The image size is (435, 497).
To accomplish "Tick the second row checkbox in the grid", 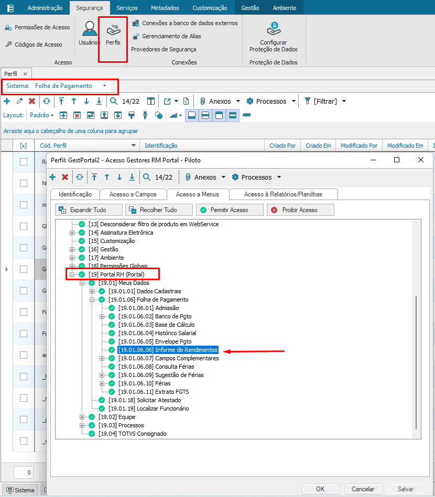I will [24, 183].
